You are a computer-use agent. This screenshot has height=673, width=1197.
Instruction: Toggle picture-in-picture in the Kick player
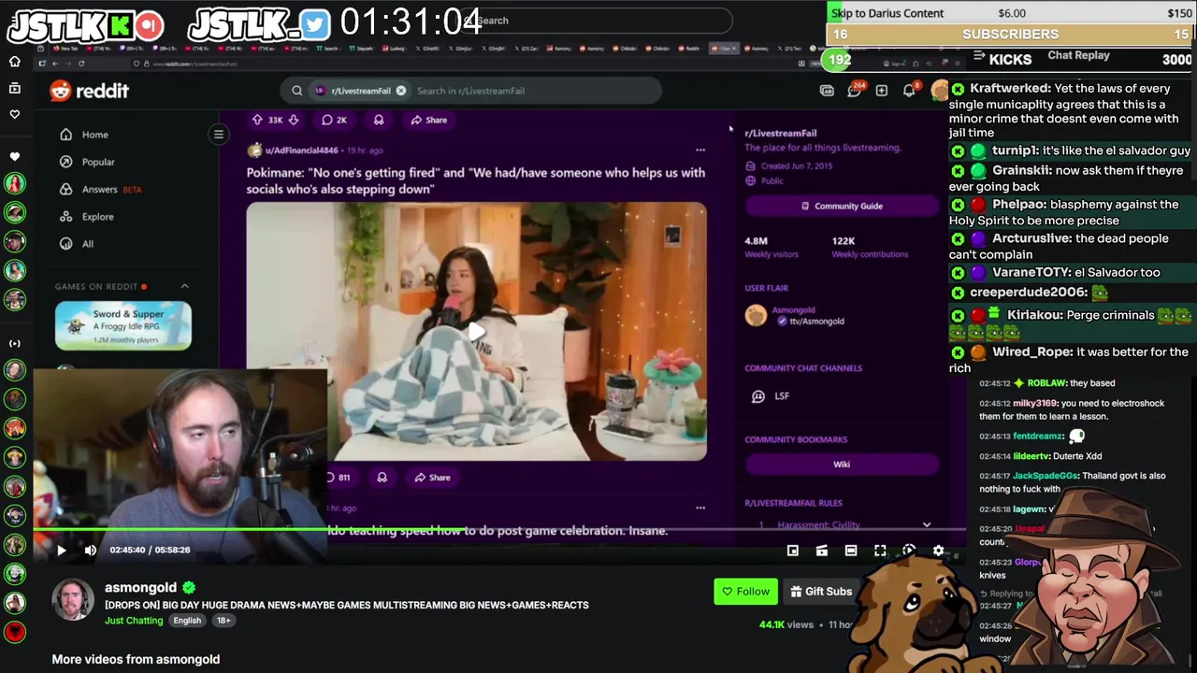click(793, 551)
